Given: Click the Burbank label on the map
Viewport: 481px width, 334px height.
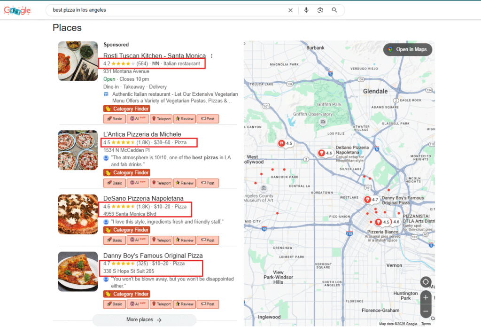Looking at the screenshot, I should tap(315, 48).
